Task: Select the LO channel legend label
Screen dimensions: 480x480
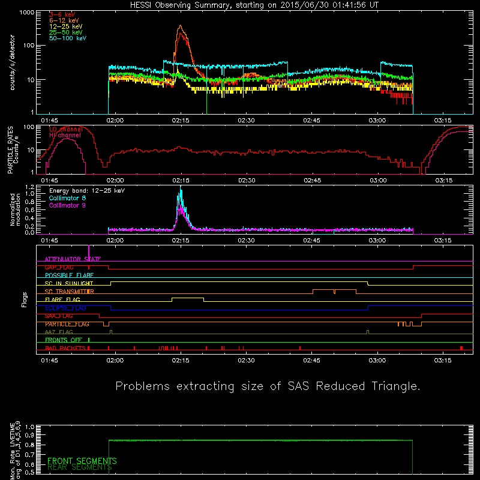Action: [x=66, y=129]
